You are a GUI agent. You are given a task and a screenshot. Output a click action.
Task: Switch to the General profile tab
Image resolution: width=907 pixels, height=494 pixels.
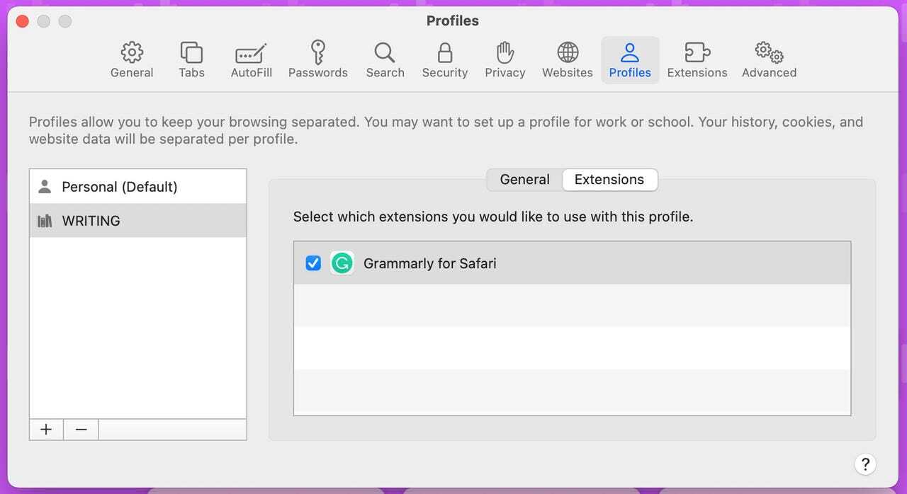(x=524, y=180)
